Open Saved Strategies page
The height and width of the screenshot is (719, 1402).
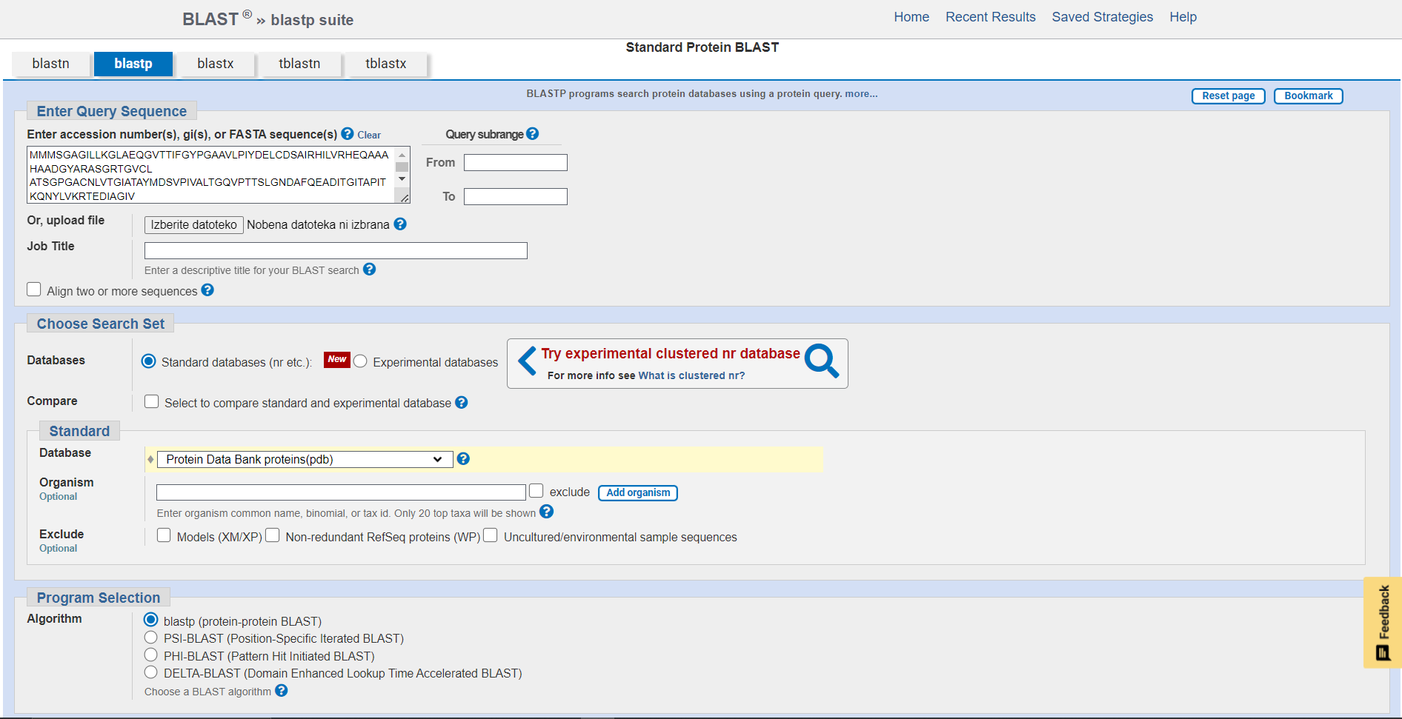(x=1103, y=17)
